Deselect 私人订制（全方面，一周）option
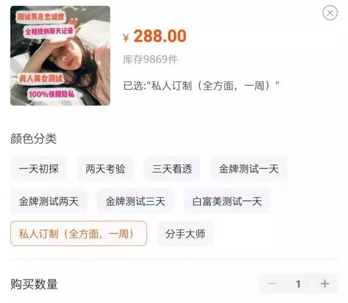348x303 pixels. click(x=79, y=234)
